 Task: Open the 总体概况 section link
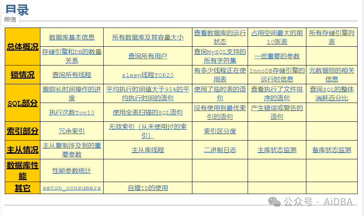coord(22,47)
